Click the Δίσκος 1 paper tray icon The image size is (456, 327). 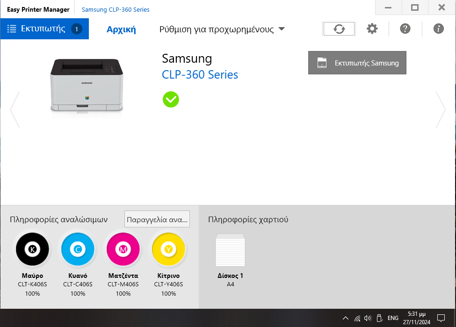point(230,250)
